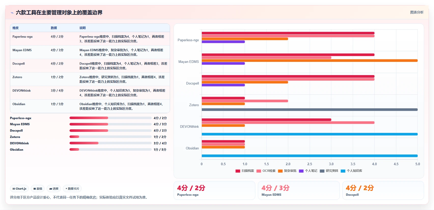
Task: Click the DEVONthink label on the chart axis
Action: 189,127
